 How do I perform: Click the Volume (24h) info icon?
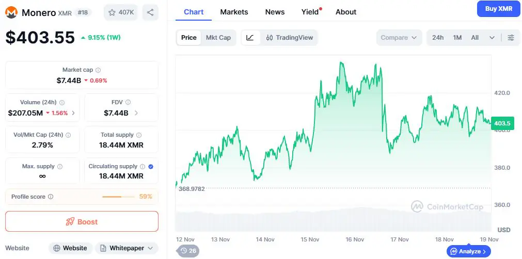pos(62,103)
